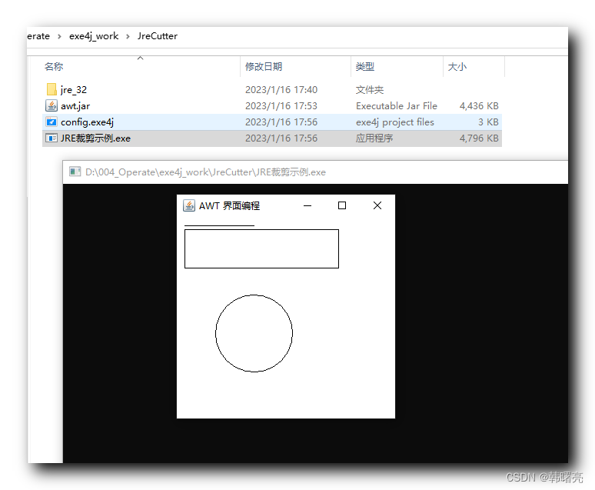
Task: Click the exe4j project files type cell
Action: (395, 122)
